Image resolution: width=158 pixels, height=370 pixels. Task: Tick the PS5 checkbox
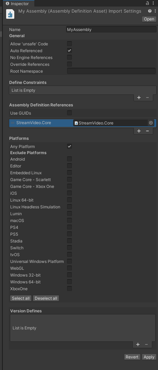tap(69, 234)
